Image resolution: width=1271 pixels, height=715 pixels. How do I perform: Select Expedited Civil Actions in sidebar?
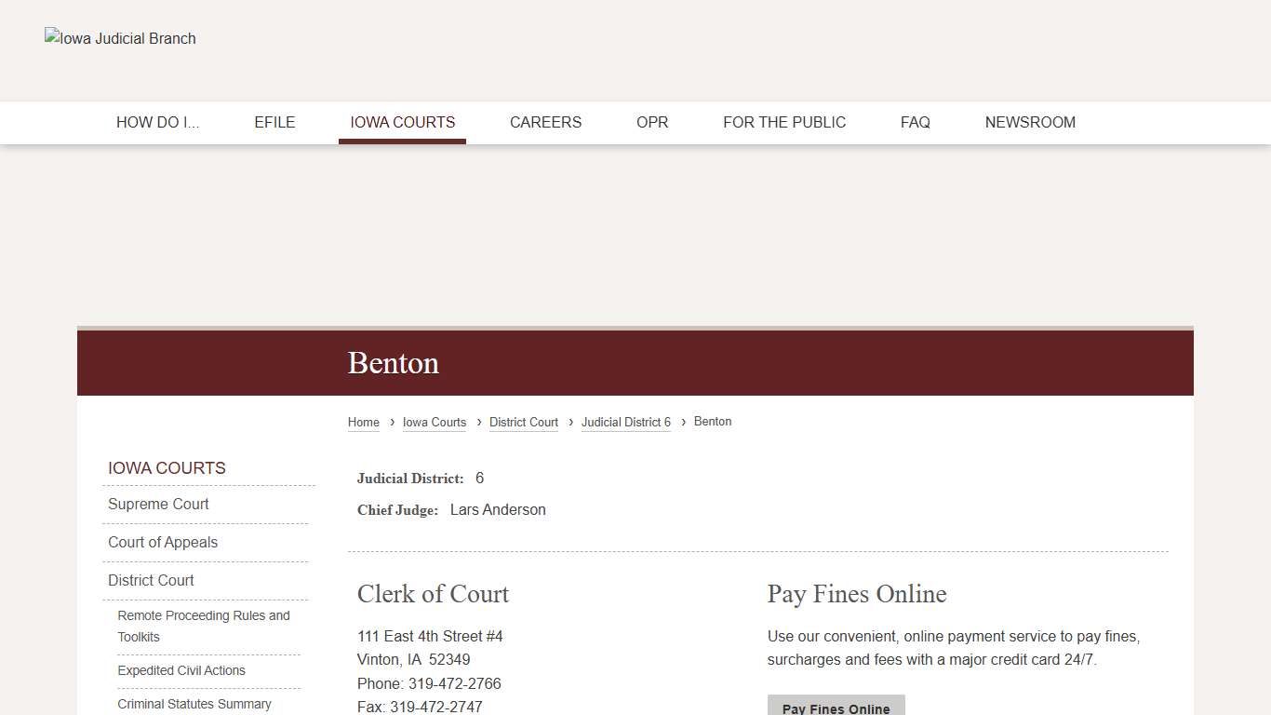(181, 670)
